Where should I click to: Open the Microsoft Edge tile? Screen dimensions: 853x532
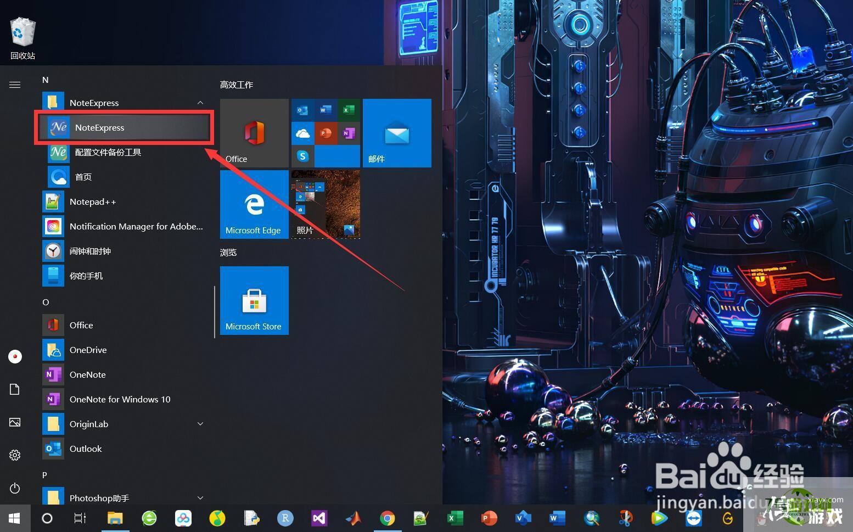click(254, 204)
